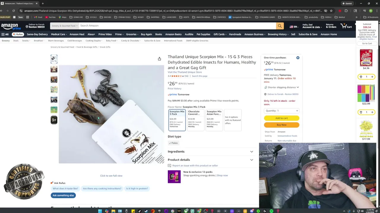Open the 3+ more images thumbnail

tap(54, 120)
